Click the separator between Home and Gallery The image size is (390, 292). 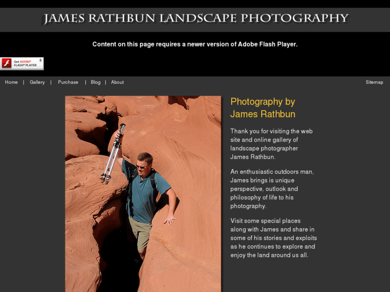pos(24,83)
